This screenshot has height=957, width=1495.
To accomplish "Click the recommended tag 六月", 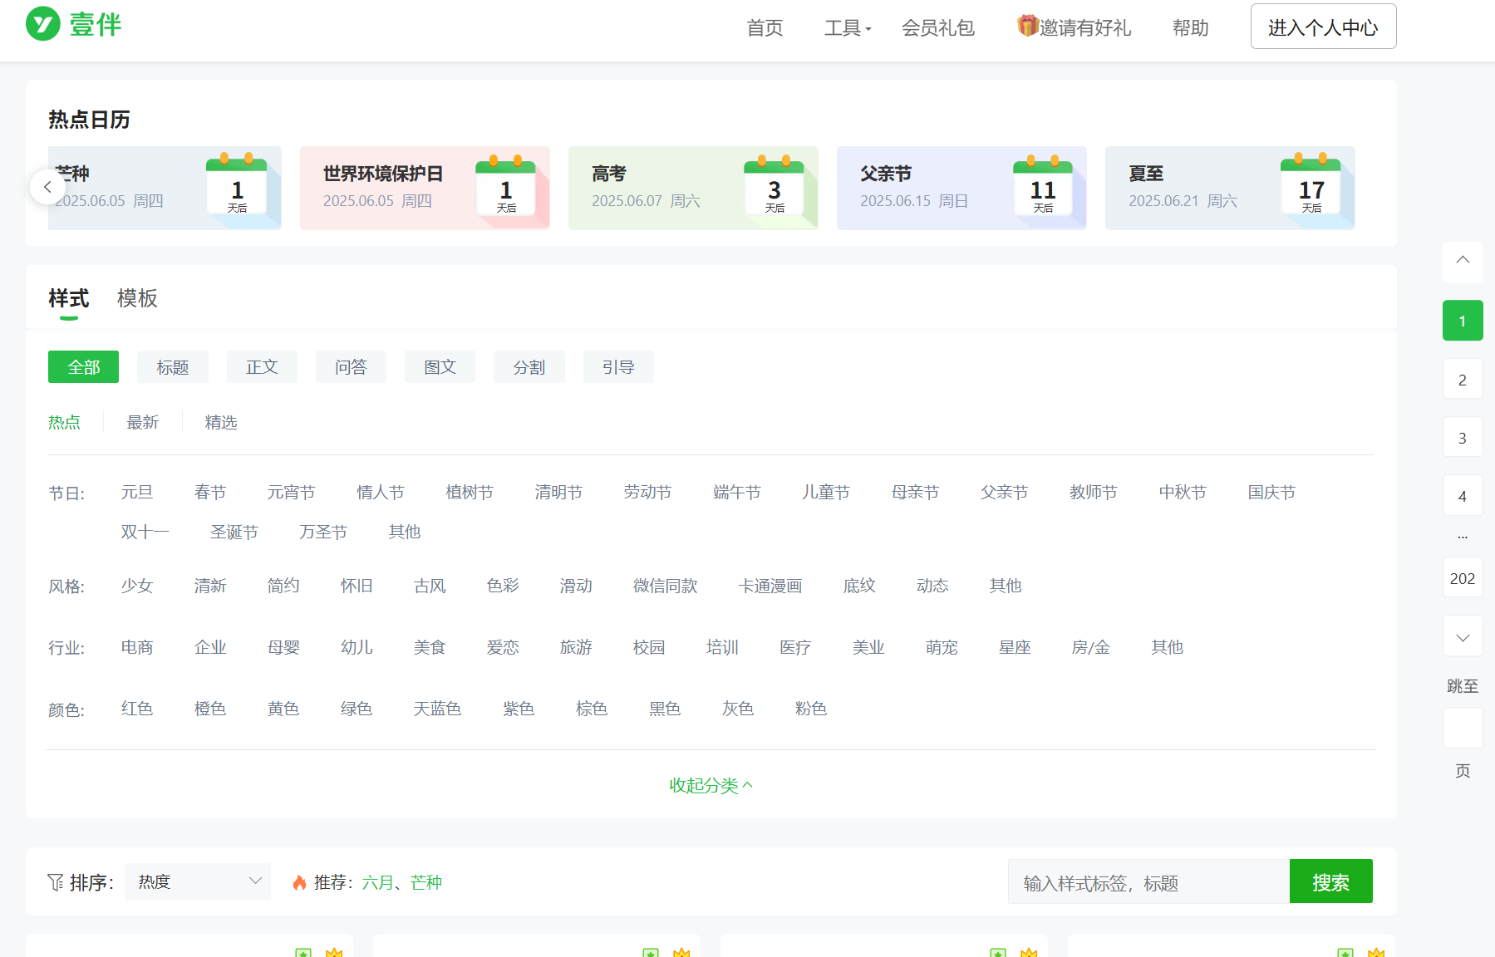I will [378, 882].
